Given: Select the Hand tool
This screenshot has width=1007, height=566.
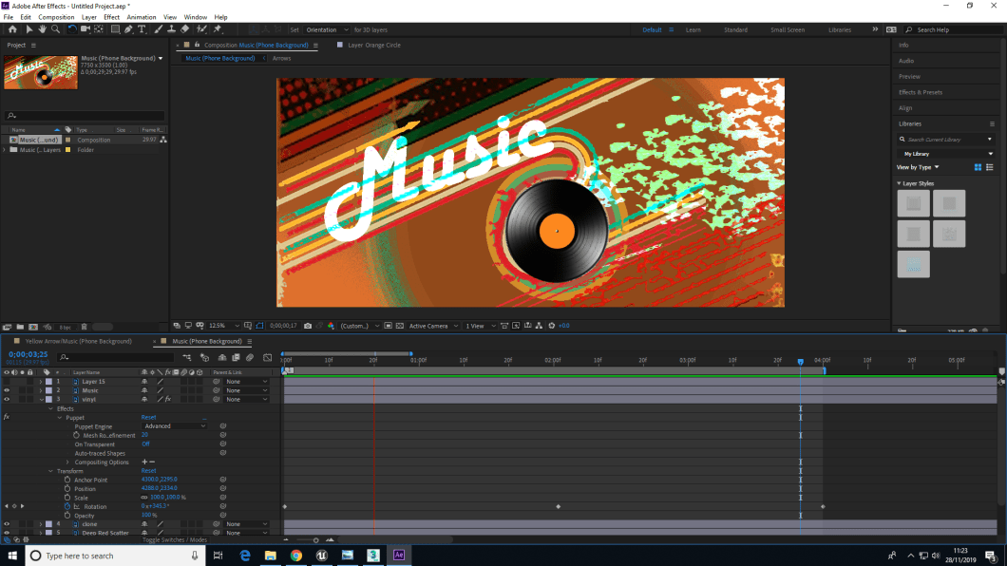Looking at the screenshot, I should click(42, 28).
